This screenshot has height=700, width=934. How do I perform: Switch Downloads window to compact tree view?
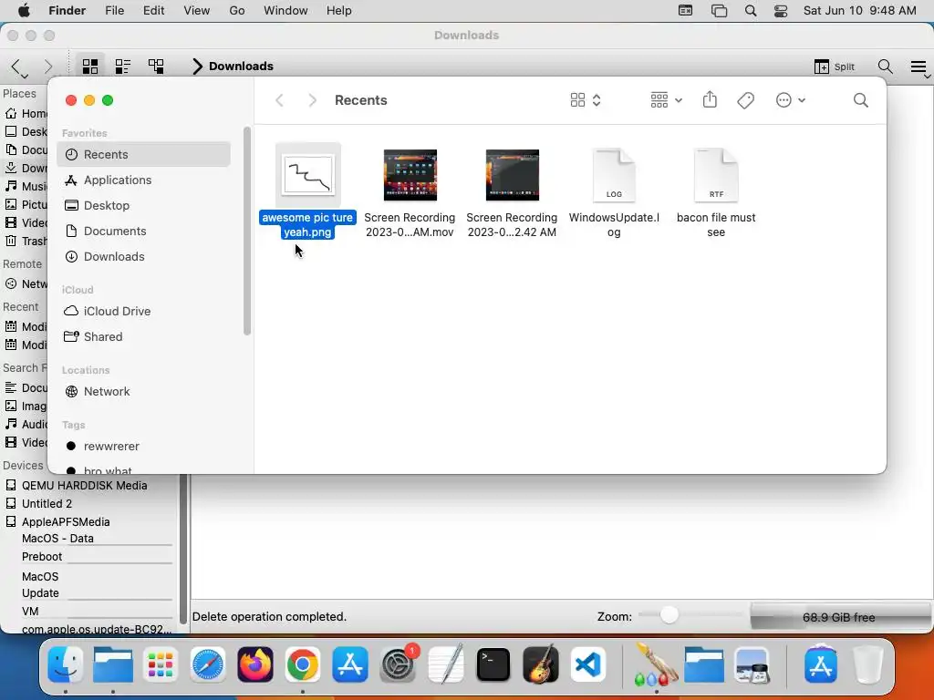pyautogui.click(x=156, y=66)
